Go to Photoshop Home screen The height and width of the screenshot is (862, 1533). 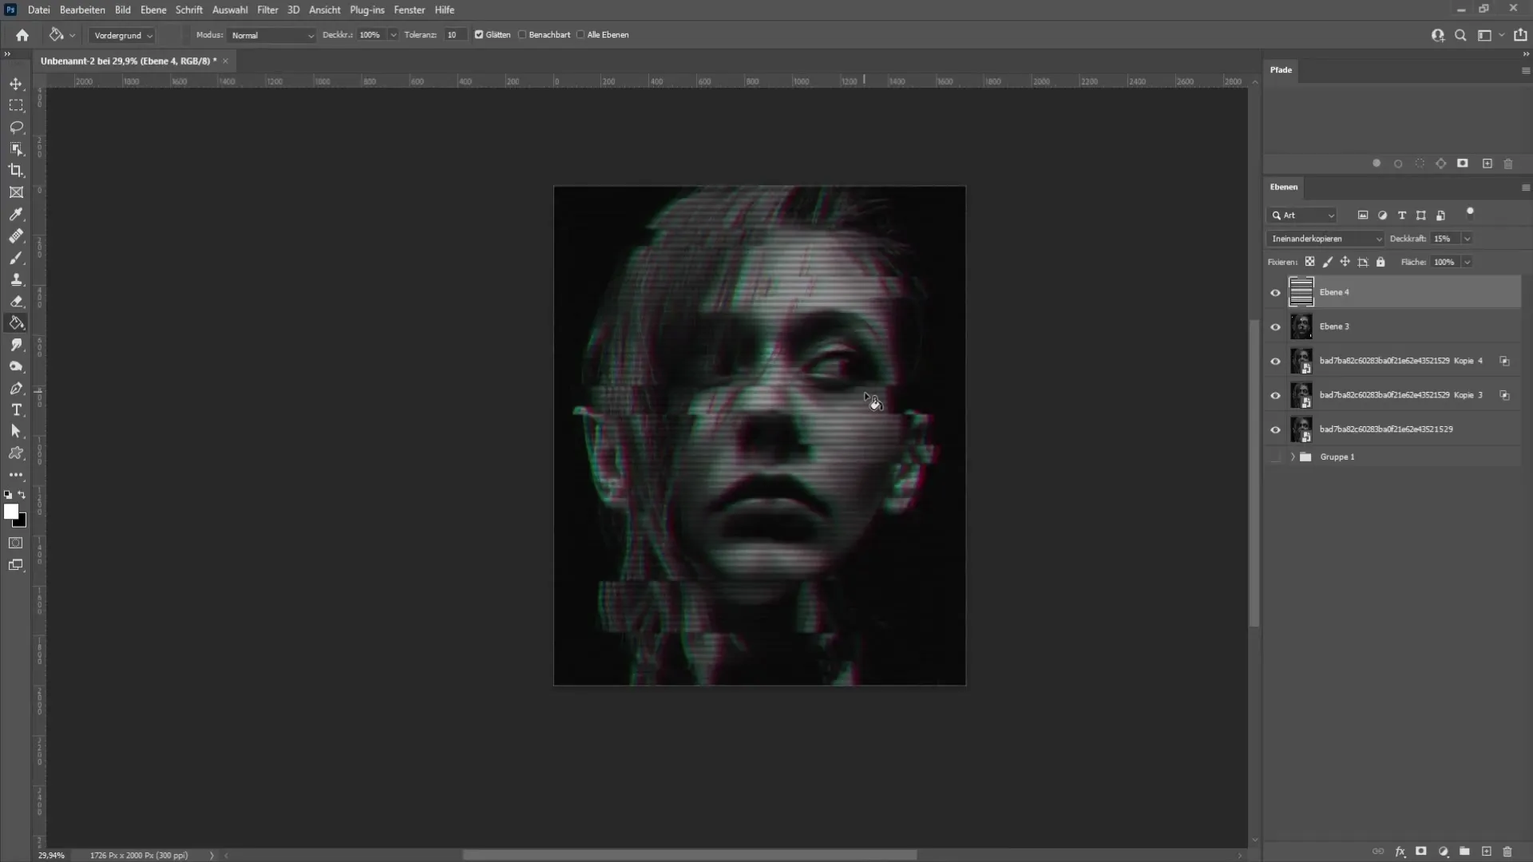coord(22,35)
